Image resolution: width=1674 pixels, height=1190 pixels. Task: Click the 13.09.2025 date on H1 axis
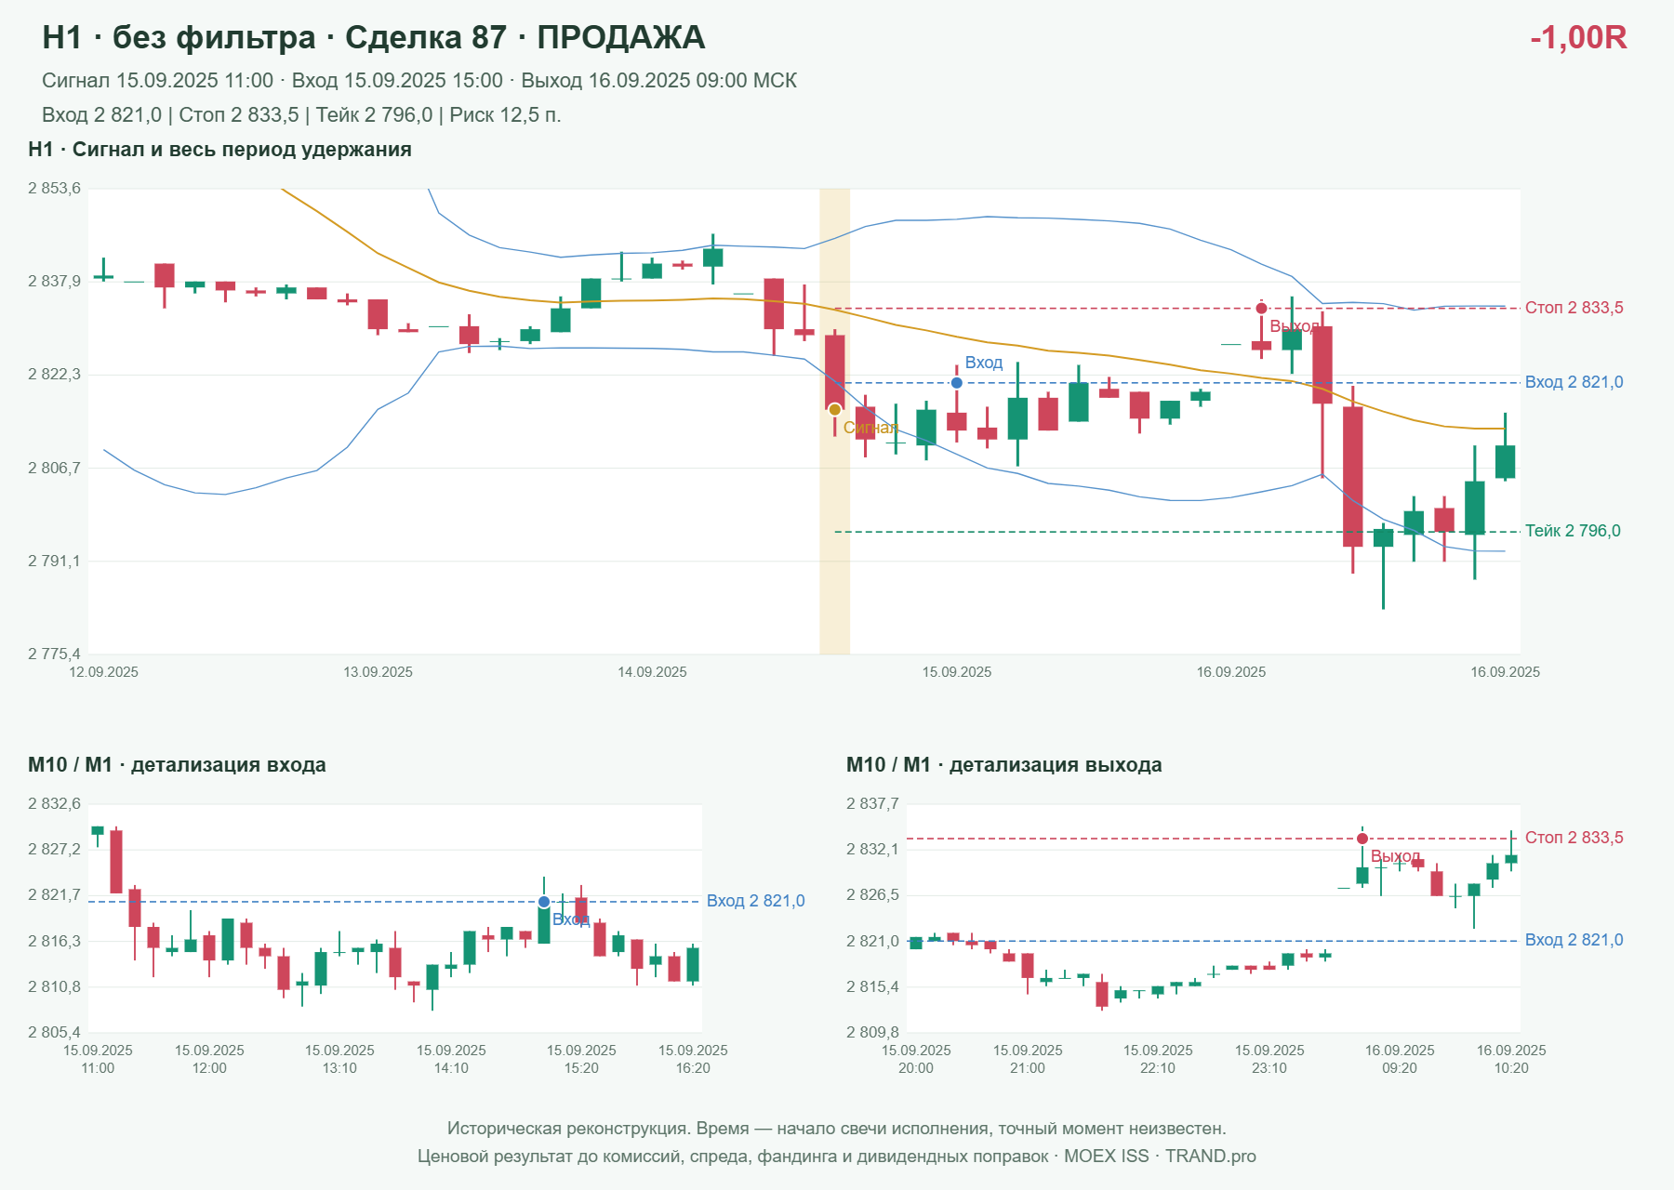379,672
